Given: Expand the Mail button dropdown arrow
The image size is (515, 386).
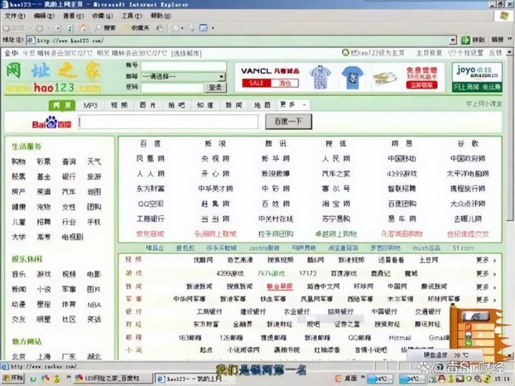Looking at the screenshot, I should [182, 29].
